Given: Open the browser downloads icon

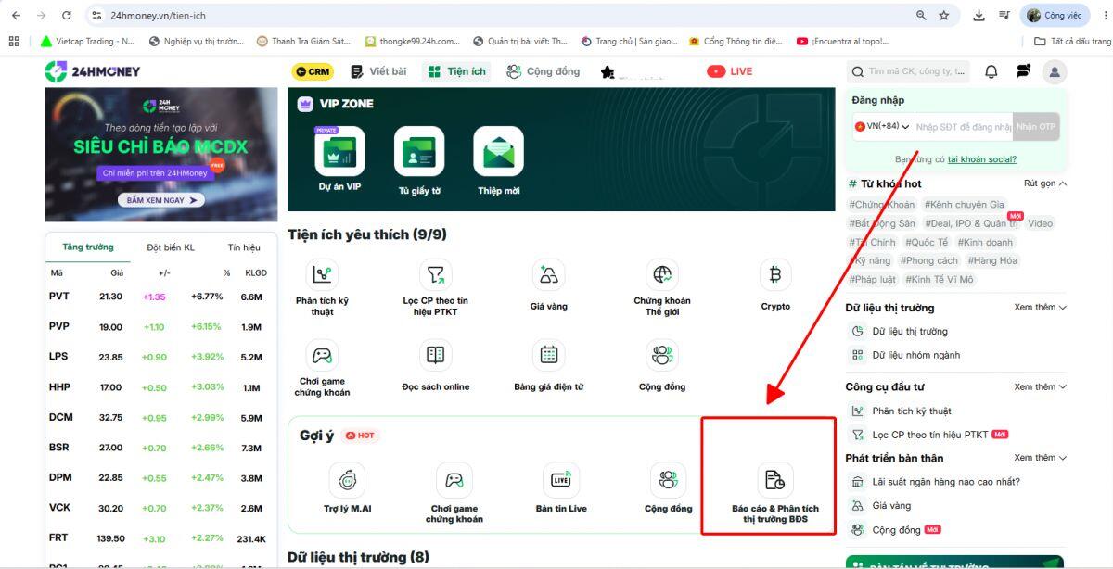Looking at the screenshot, I should pos(979,16).
